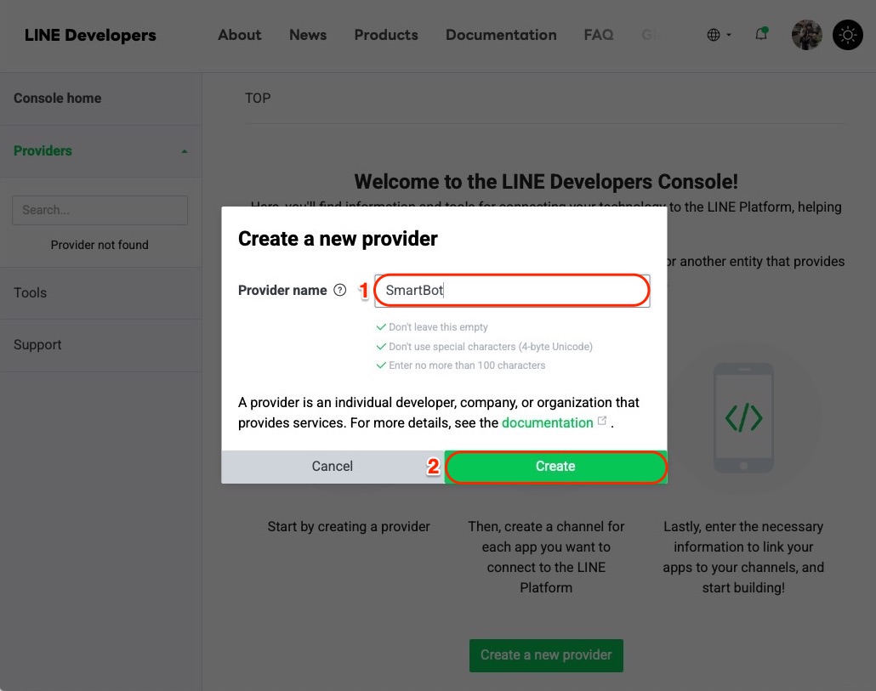This screenshot has height=691, width=876.
Task: Open the Products menu item
Action: [x=386, y=35]
